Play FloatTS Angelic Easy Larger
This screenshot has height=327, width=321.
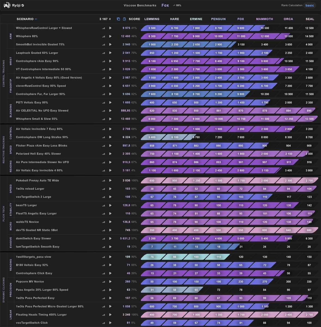pos(110,213)
